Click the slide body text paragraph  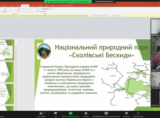tap(69, 80)
